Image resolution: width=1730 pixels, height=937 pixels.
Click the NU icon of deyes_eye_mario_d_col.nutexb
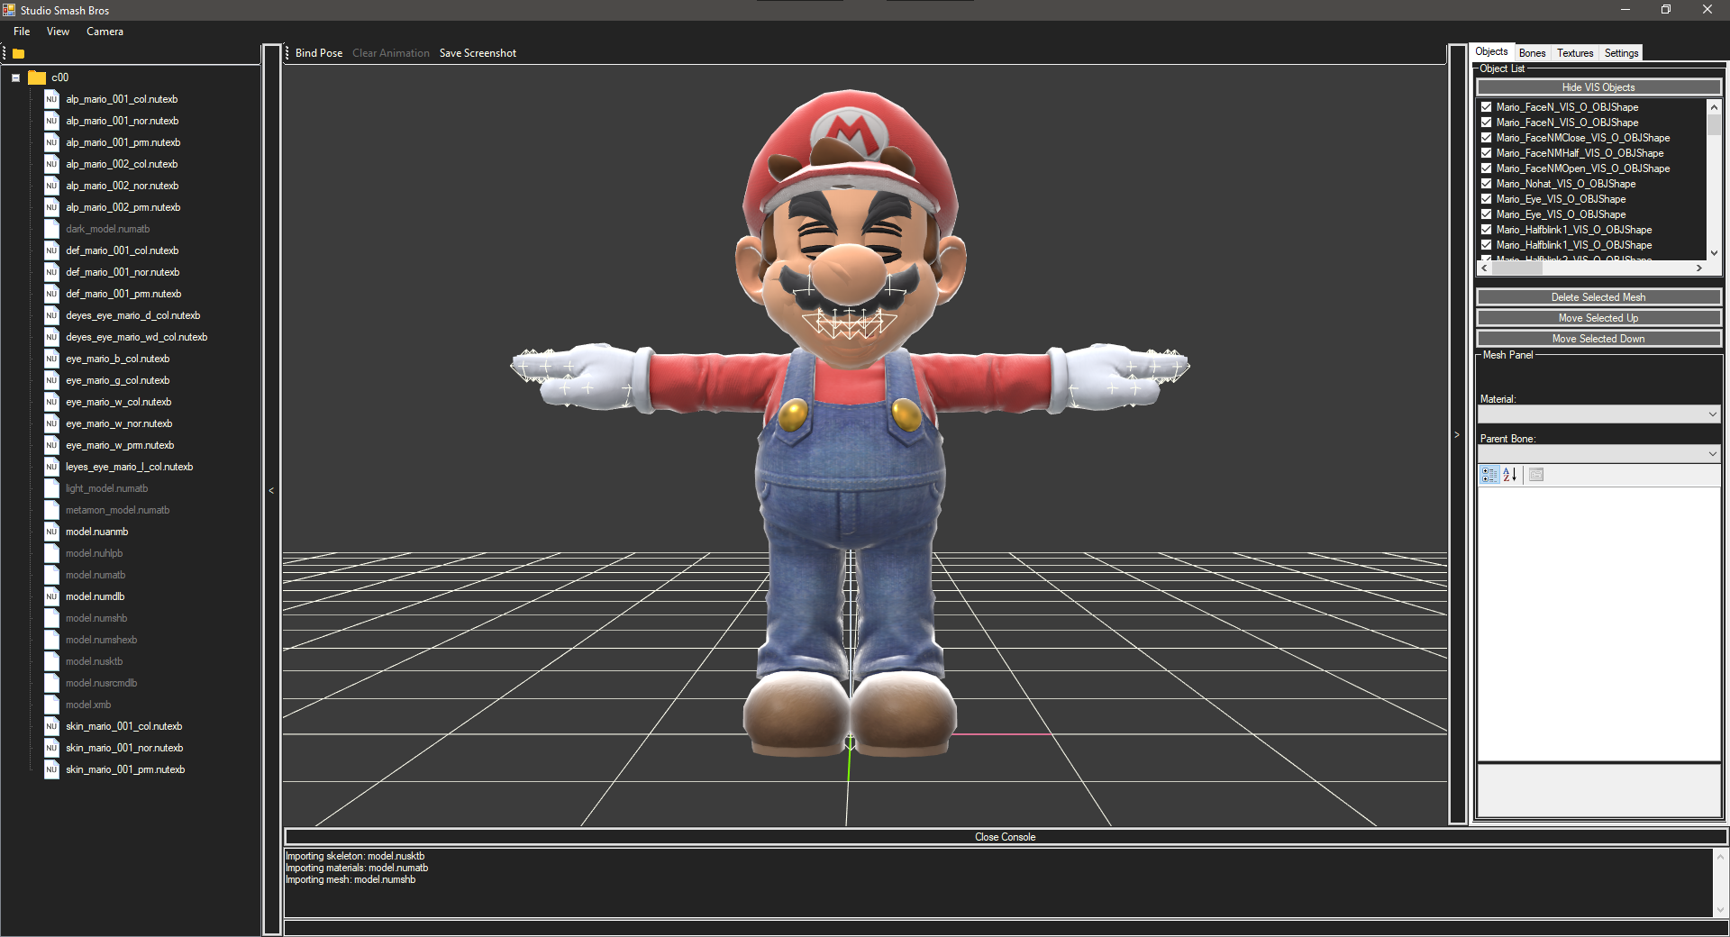click(x=51, y=315)
